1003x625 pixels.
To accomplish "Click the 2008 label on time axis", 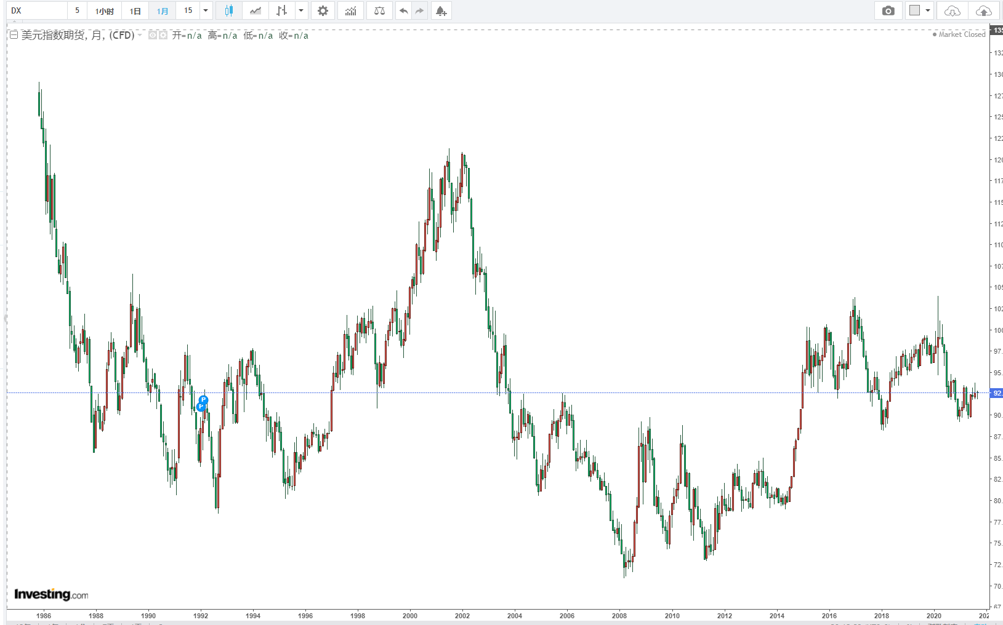I will [x=619, y=615].
